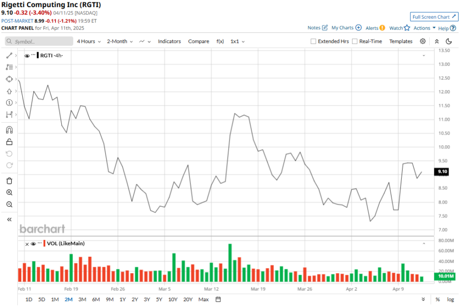The height and width of the screenshot is (307, 463).
Task: Open the Indicators menu
Action: coord(169,42)
